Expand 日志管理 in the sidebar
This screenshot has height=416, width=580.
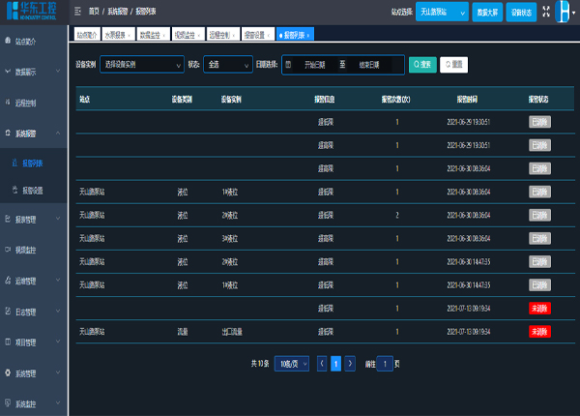click(x=27, y=312)
